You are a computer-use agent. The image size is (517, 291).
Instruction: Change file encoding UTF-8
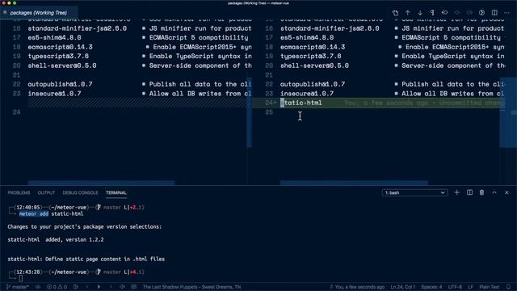[x=455, y=287]
